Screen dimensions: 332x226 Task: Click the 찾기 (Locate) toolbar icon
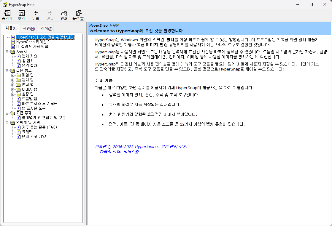(x=21, y=15)
